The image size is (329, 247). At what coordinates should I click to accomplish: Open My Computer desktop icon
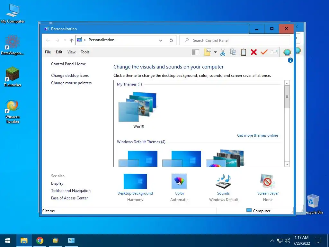pos(13,14)
